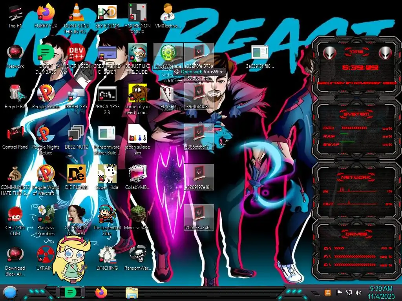The width and height of the screenshot is (402, 301).
Task: Select the c39e1bf4108c file icon
Action: (x=199, y=97)
